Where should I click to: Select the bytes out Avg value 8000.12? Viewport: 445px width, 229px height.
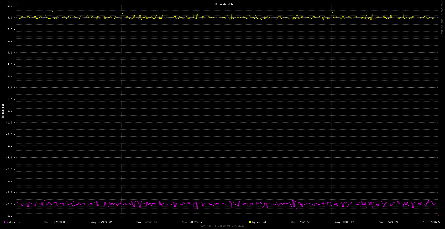(x=348, y=222)
